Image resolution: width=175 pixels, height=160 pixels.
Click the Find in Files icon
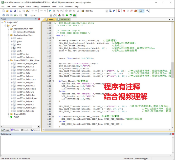[x=83, y=11]
